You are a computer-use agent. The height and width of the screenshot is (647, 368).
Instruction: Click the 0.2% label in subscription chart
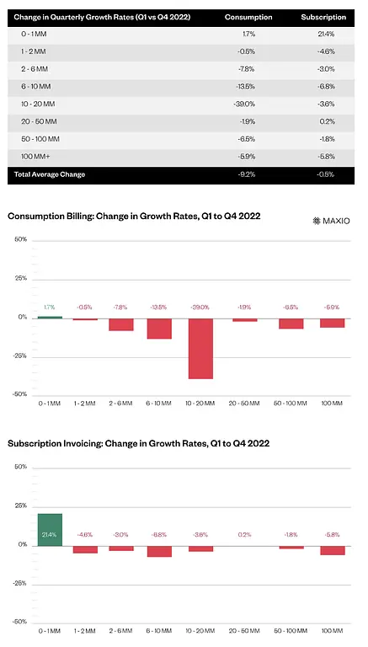click(244, 535)
